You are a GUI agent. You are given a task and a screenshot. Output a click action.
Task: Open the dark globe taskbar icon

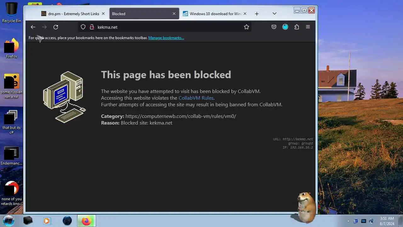[67, 221]
